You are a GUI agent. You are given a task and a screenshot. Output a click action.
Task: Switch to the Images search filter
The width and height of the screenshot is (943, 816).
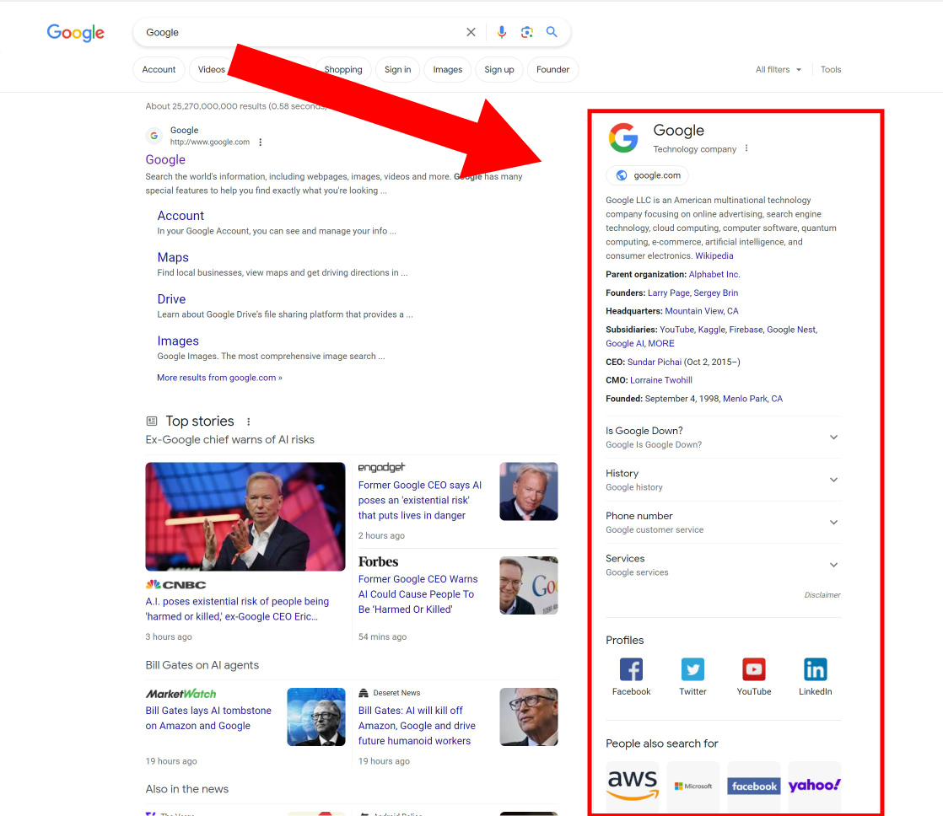coord(447,69)
